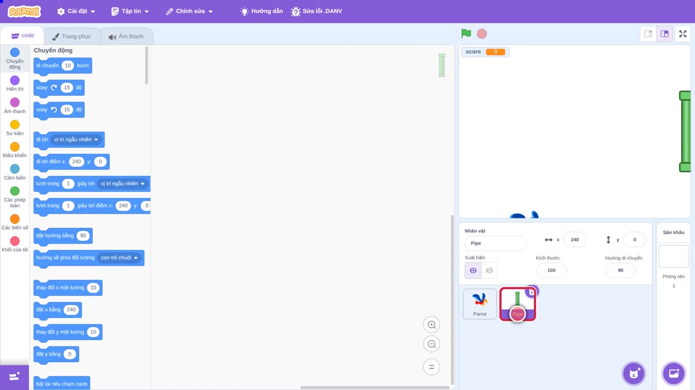The width and height of the screenshot is (695, 390).
Task: Switch to large stage layout
Action: [x=665, y=33]
